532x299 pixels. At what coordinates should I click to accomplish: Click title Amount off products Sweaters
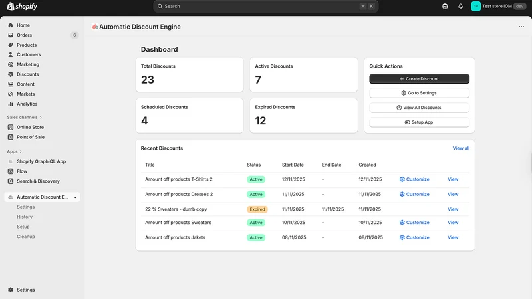(178, 223)
